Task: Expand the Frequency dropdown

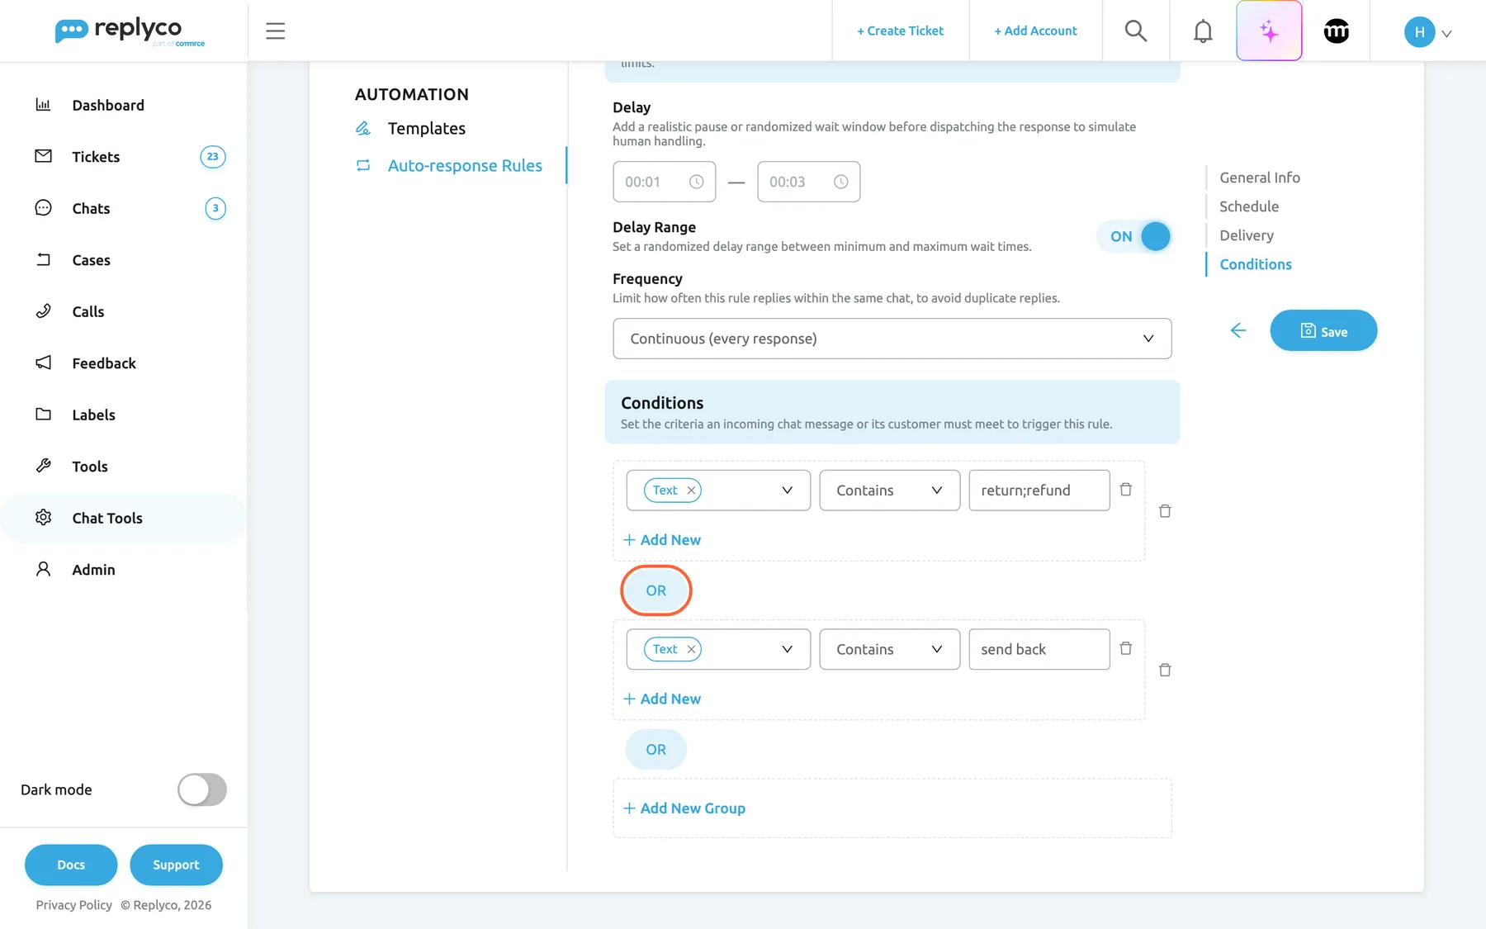Action: click(892, 339)
